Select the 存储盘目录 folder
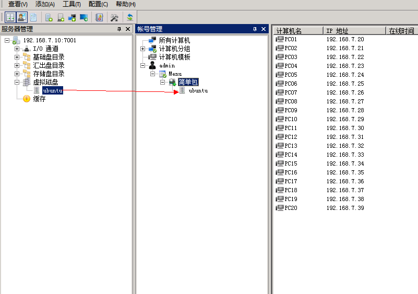Image resolution: width=418 pixels, height=294 pixels. [49, 74]
